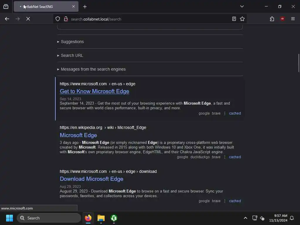
Task: Open muted volume tray icon
Action: click(262, 218)
